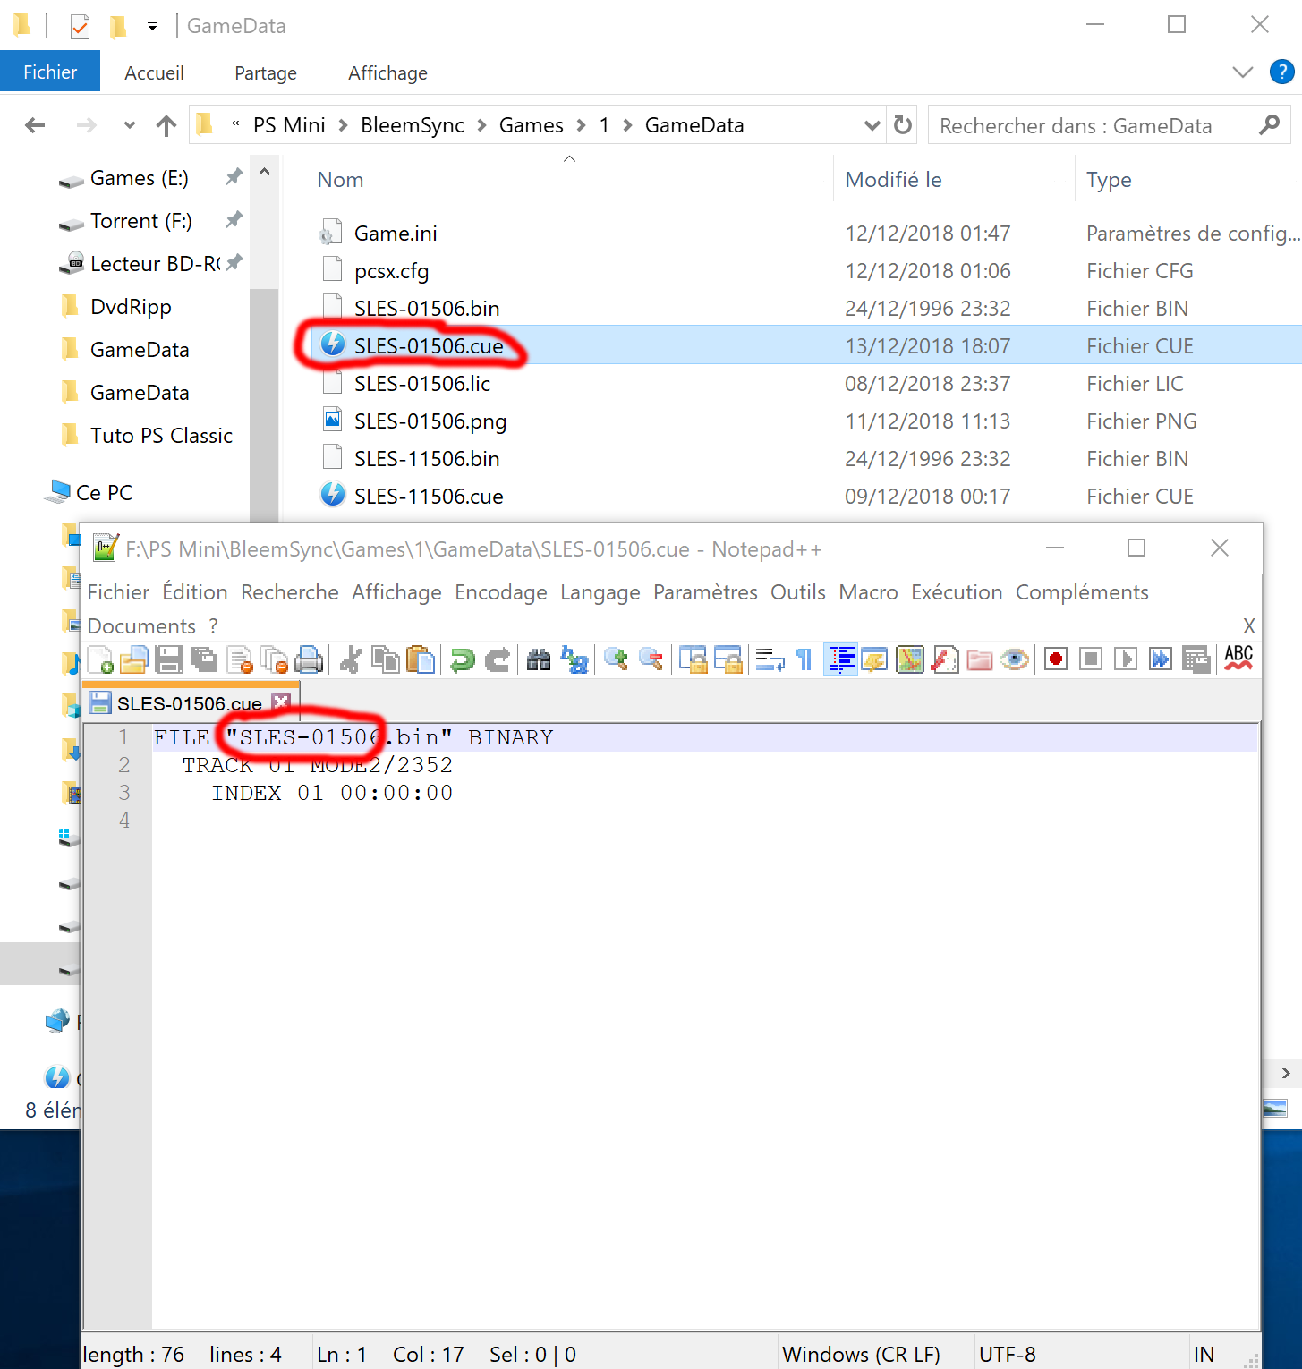The image size is (1302, 1369).
Task: Click the Close document toolbar icon
Action: coord(240,660)
